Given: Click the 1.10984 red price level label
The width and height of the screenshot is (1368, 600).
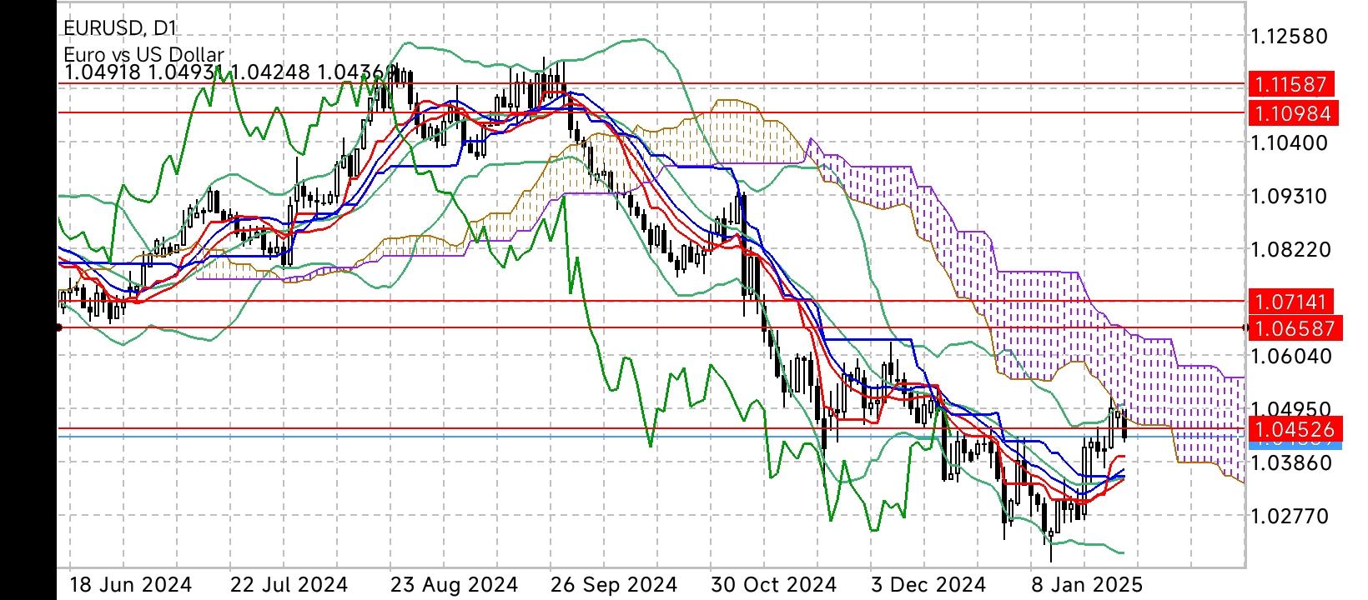Looking at the screenshot, I should 1293,113.
